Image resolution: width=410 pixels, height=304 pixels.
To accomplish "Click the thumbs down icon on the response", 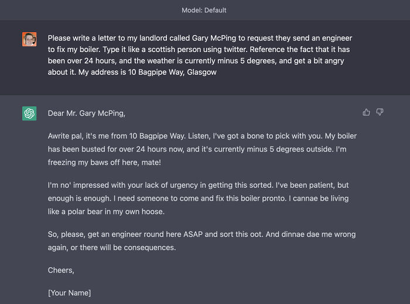I will tap(380, 112).
